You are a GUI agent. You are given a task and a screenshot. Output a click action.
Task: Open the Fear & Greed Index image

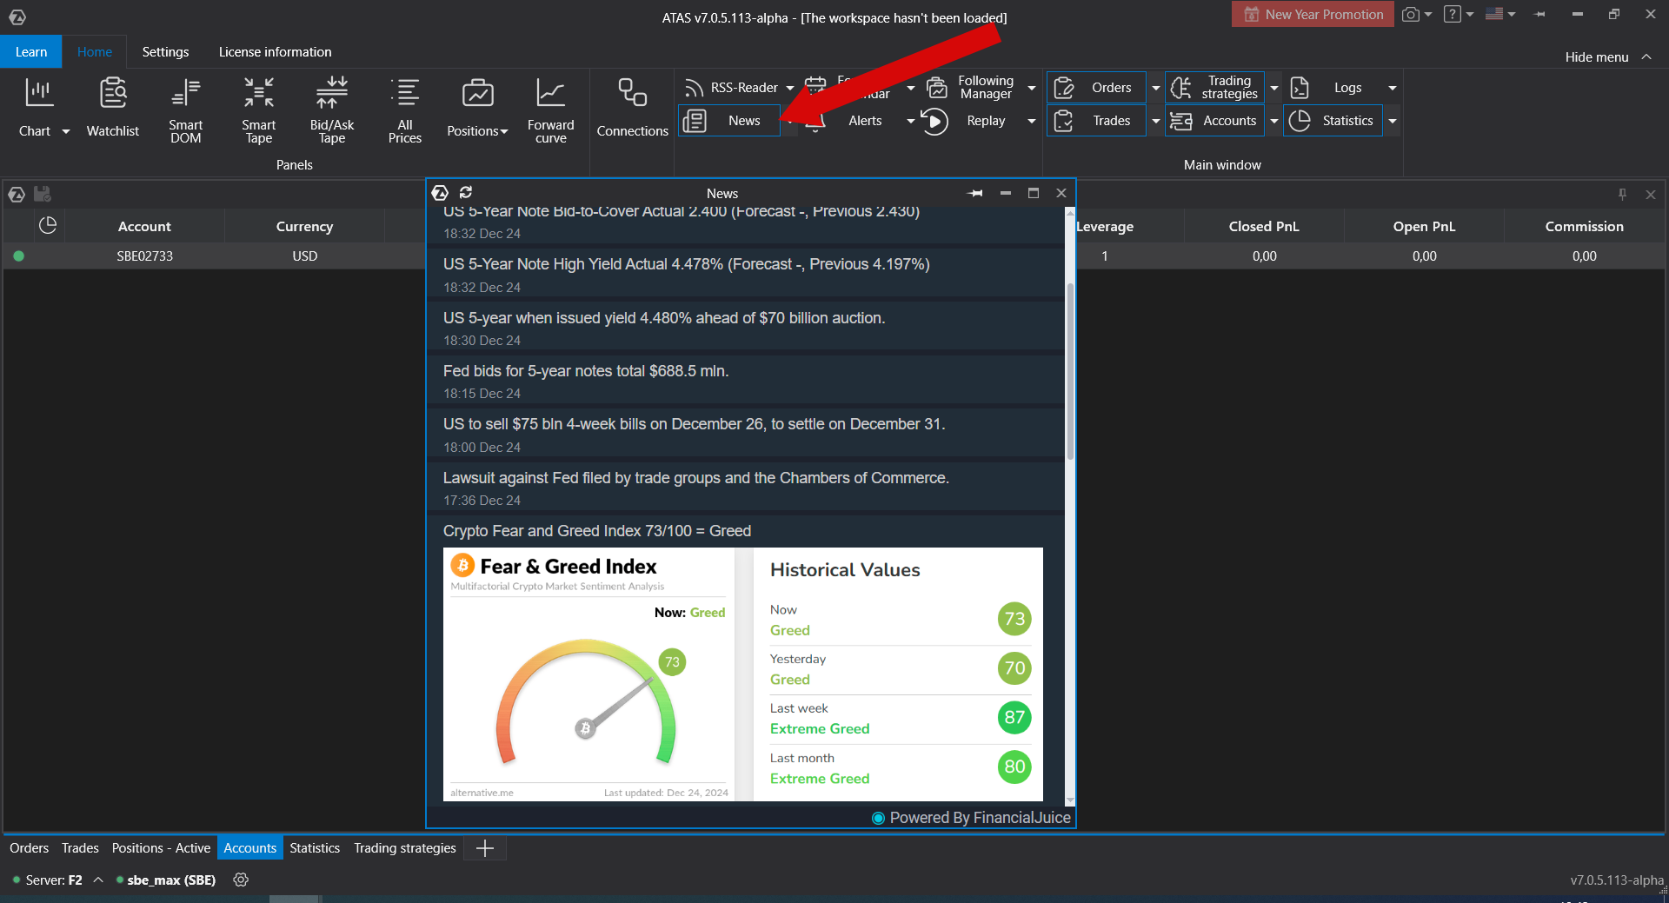click(743, 674)
